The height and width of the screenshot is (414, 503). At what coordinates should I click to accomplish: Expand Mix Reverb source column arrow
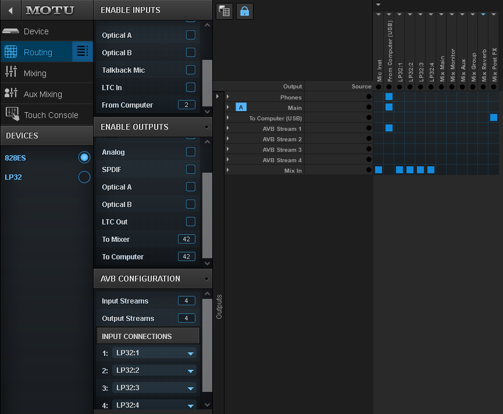click(x=483, y=15)
